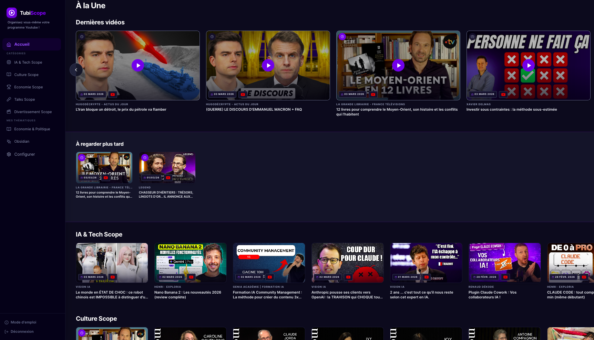The width and height of the screenshot is (594, 340).
Task: Open the TubiScope logo home link
Action: click(26, 13)
